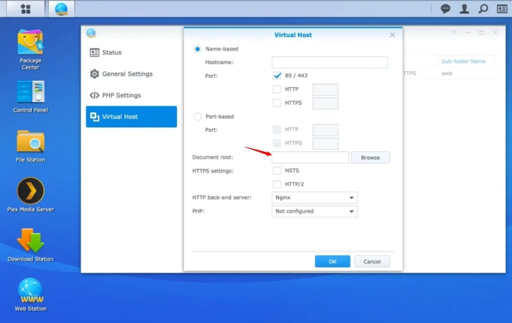
Task: Click the Status sidebar icon
Action: (94, 52)
